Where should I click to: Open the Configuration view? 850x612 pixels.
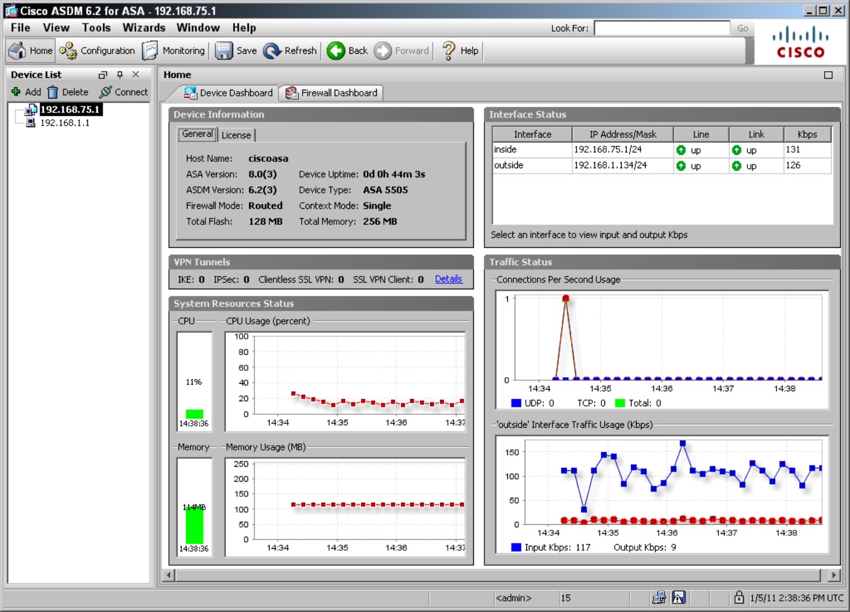97,51
